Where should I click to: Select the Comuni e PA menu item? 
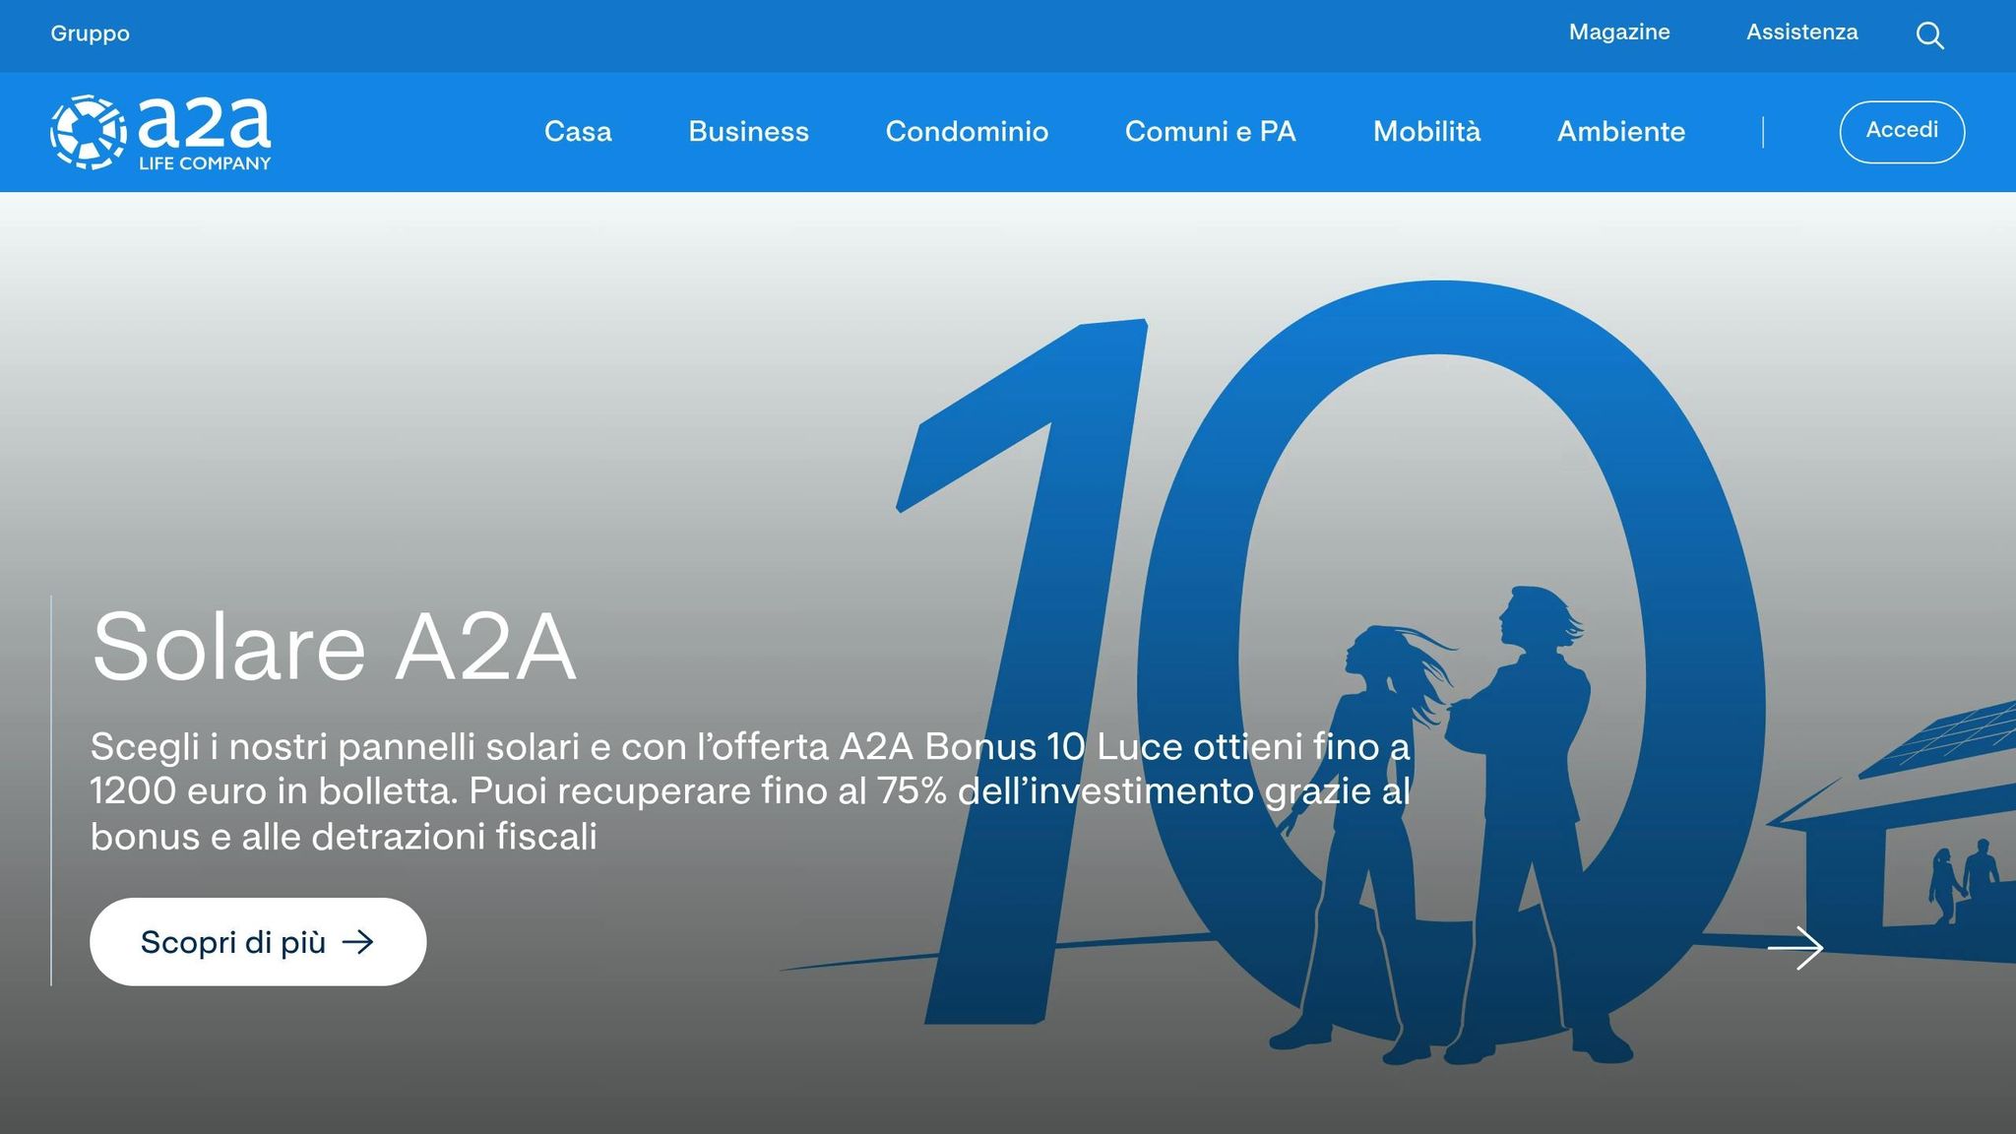tap(1211, 132)
